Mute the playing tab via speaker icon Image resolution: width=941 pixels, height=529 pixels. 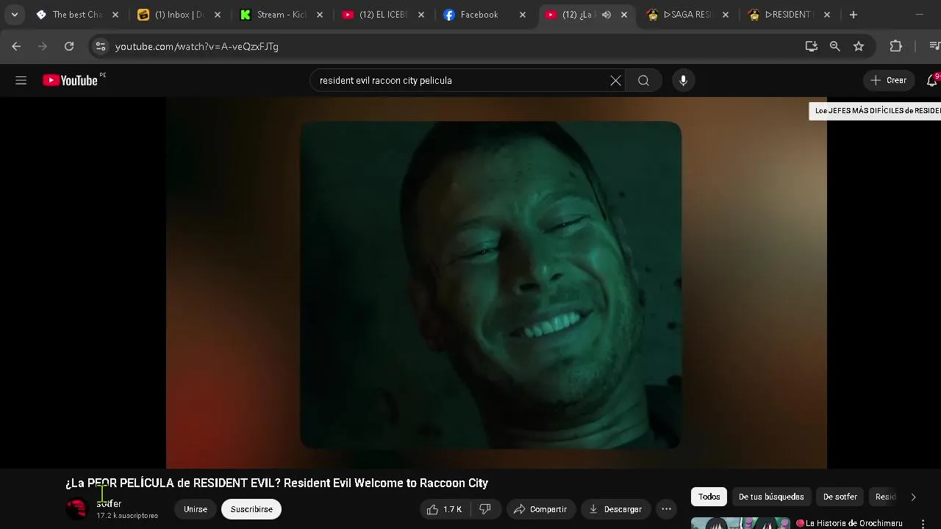tap(607, 15)
